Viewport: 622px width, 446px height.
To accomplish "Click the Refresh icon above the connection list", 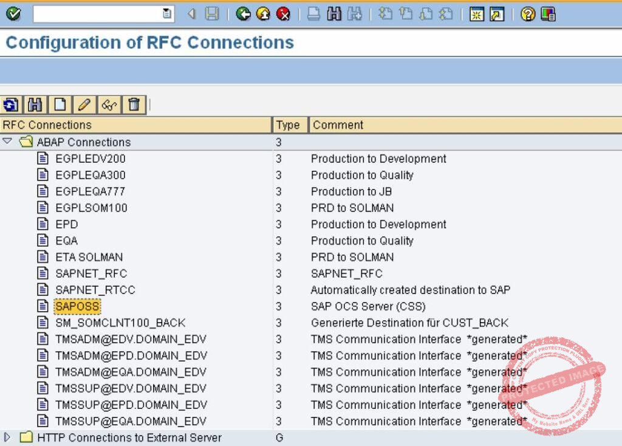I will pos(10,105).
